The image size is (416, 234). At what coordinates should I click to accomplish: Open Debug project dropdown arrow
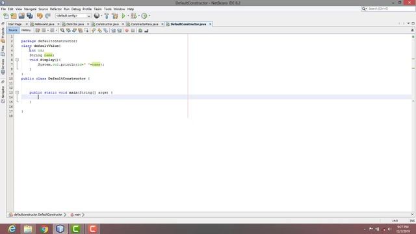tap(138, 16)
